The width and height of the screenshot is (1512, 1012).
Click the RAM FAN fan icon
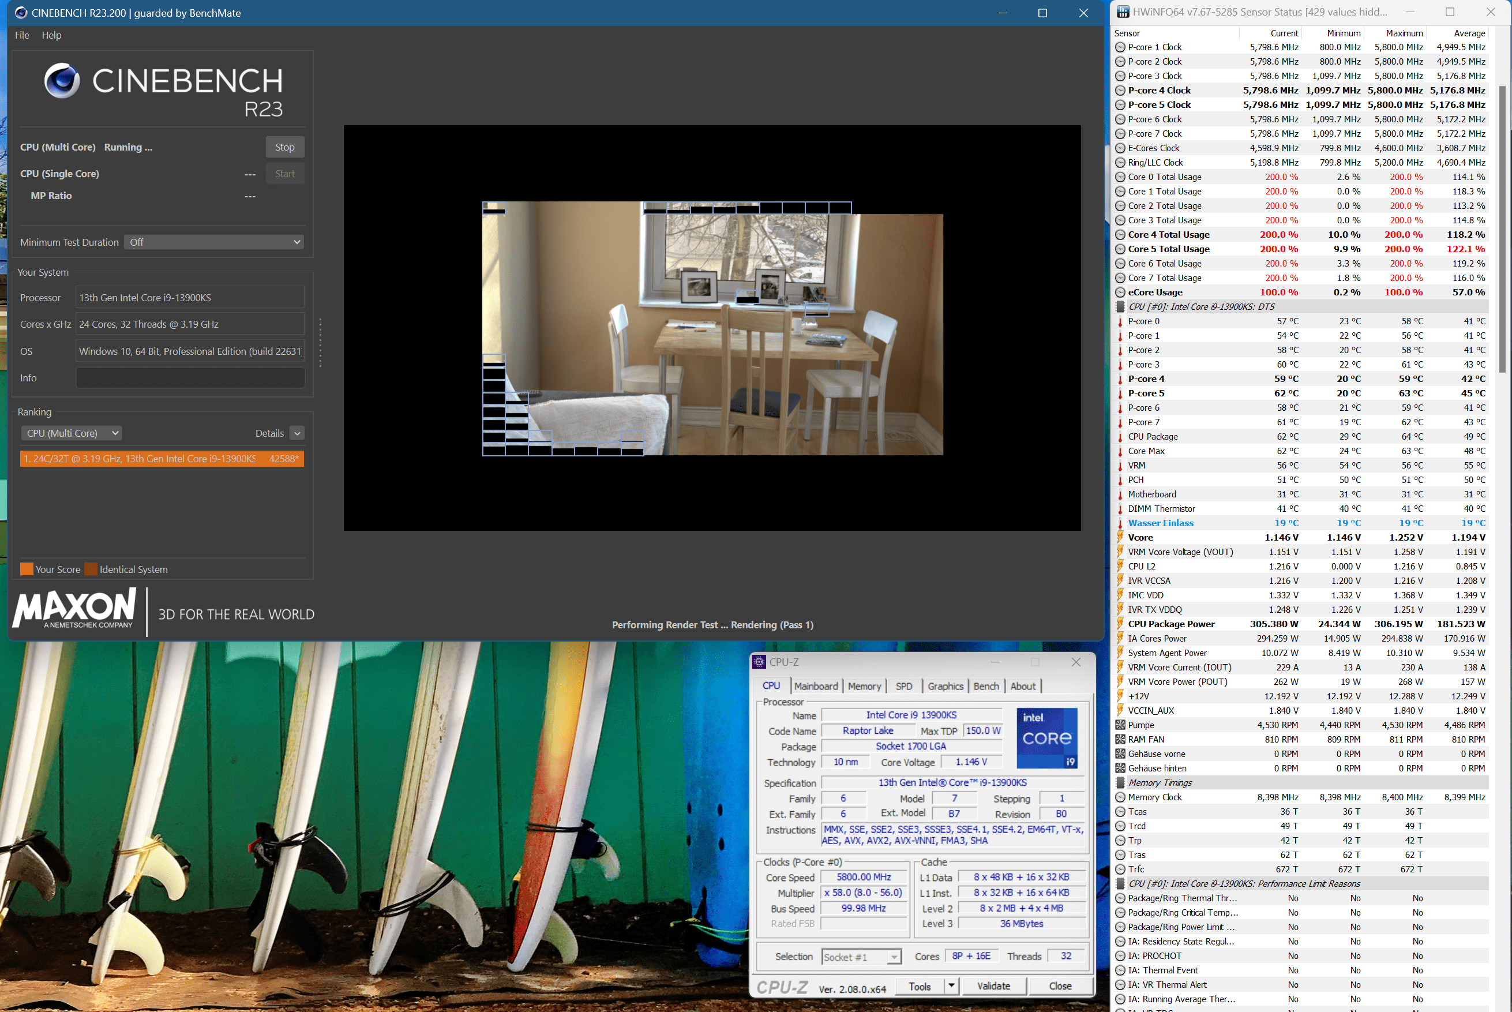pos(1120,740)
